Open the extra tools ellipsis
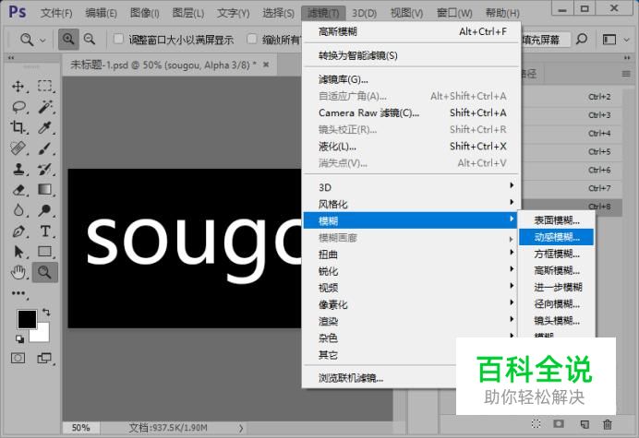 pyautogui.click(x=18, y=293)
